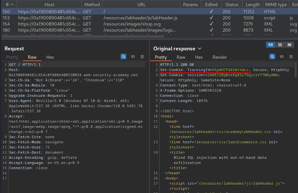
Task: Open the Render tab in response panel
Action: click(219, 57)
